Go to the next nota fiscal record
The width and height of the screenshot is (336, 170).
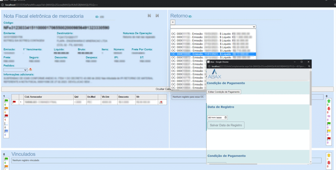[x=157, y=16]
